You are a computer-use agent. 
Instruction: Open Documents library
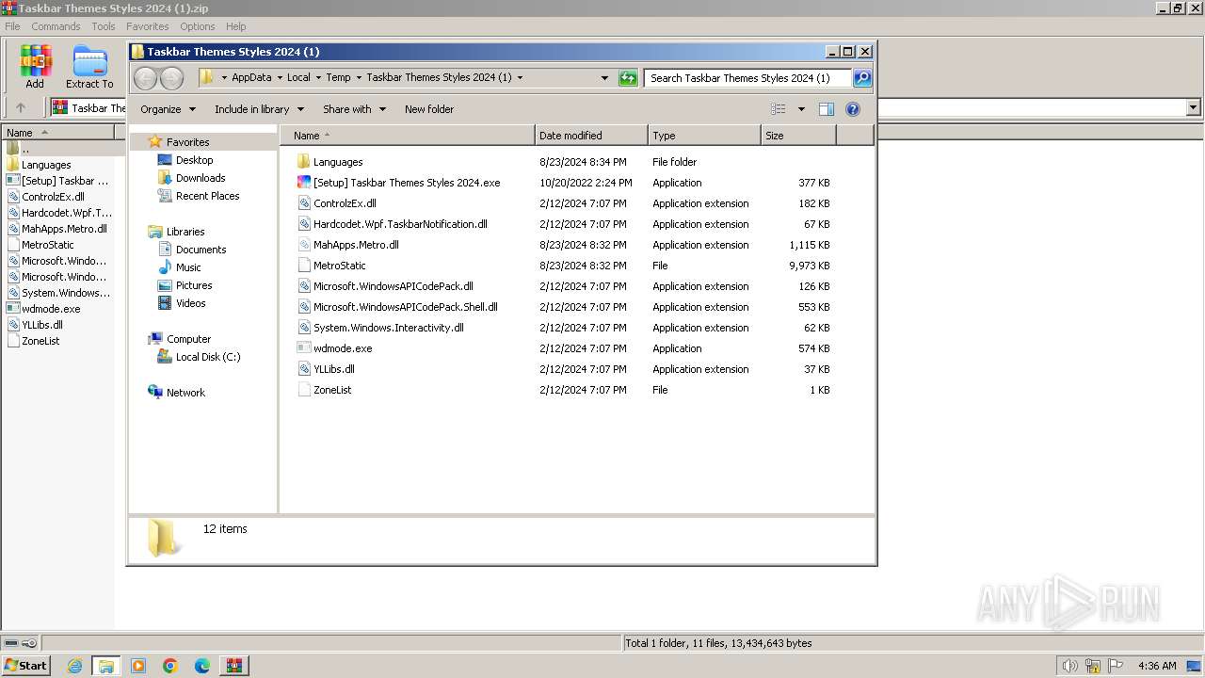tap(201, 250)
